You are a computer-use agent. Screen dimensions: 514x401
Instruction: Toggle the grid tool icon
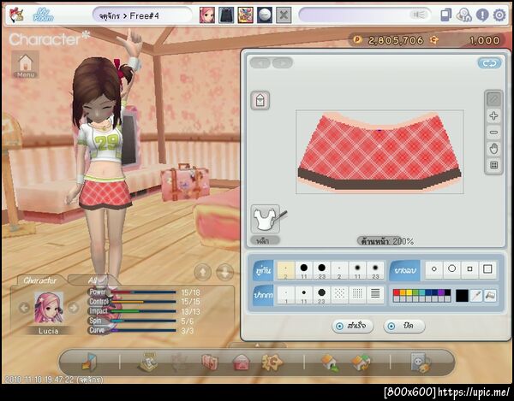(493, 165)
